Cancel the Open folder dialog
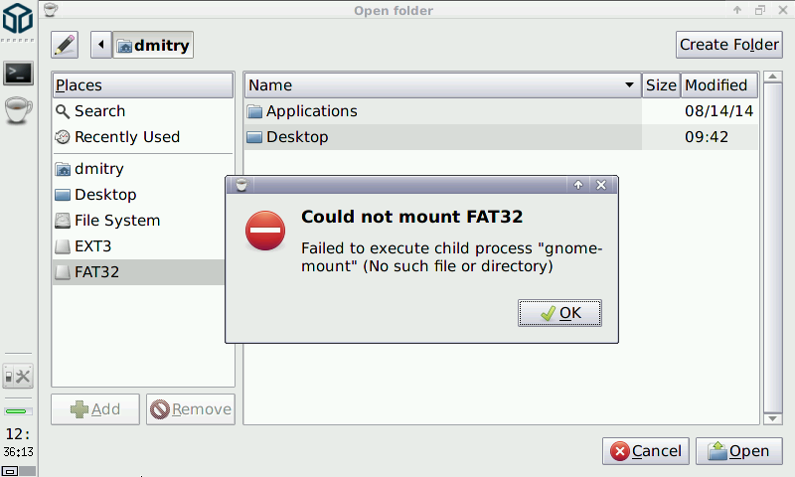Viewport: 795px width, 477px height. point(646,451)
